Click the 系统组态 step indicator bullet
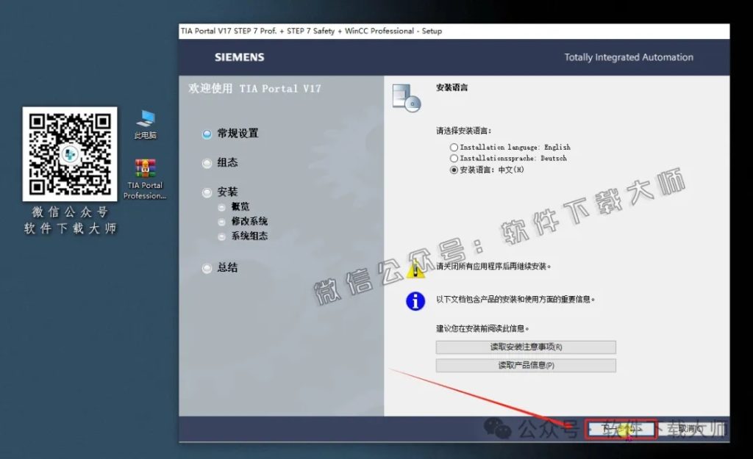 pyautogui.click(x=221, y=234)
